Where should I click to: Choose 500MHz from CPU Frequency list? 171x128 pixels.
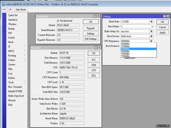point(138,44)
